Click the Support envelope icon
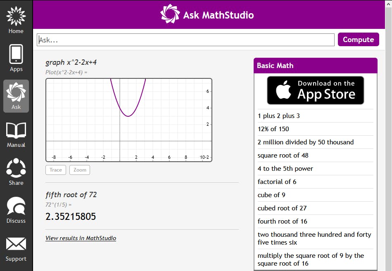Image resolution: width=392 pixels, height=271 pixels. (x=16, y=245)
